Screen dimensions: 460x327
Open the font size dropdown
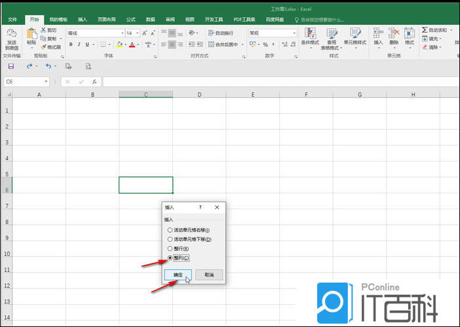tap(137, 33)
